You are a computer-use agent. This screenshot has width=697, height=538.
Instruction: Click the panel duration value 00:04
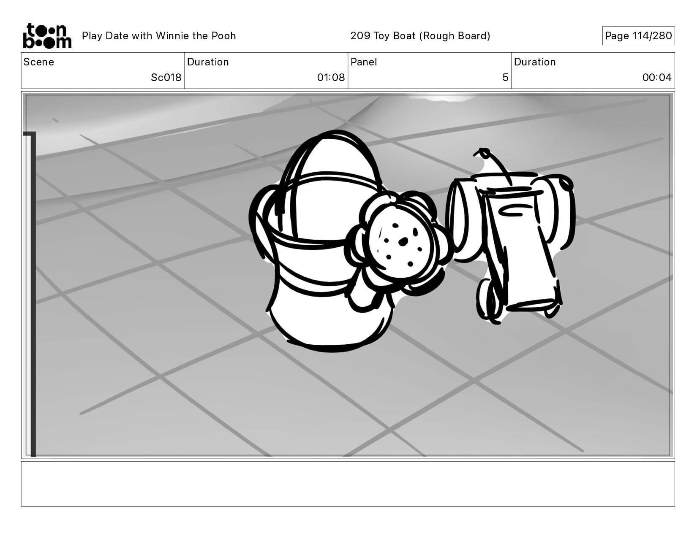click(x=656, y=78)
